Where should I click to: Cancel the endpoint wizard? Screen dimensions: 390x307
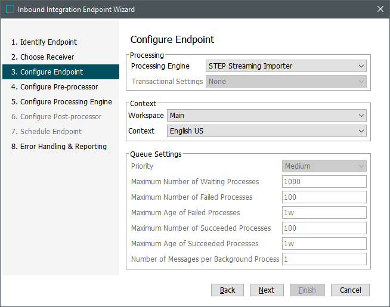(x=350, y=290)
